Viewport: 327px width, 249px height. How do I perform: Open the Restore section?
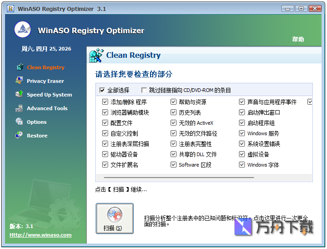[37, 136]
